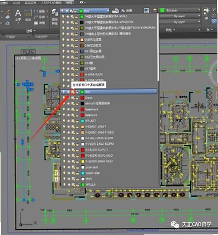This screenshot has height=235, width=218.
Task: Turn off lightbulb for WALLA layer
Action: click(x=64, y=185)
